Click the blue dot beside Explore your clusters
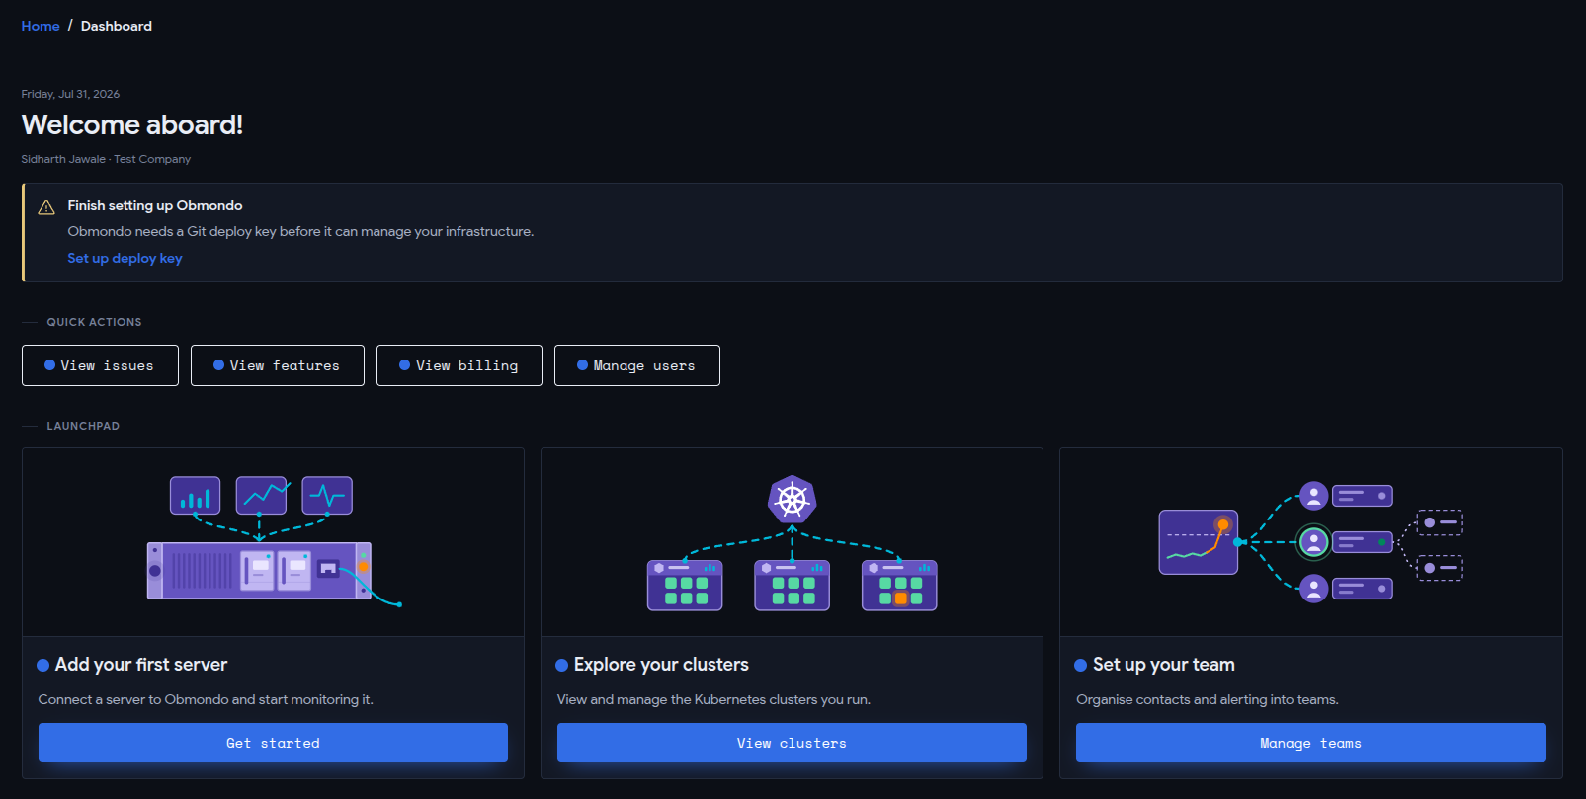The image size is (1586, 799). pyautogui.click(x=562, y=666)
